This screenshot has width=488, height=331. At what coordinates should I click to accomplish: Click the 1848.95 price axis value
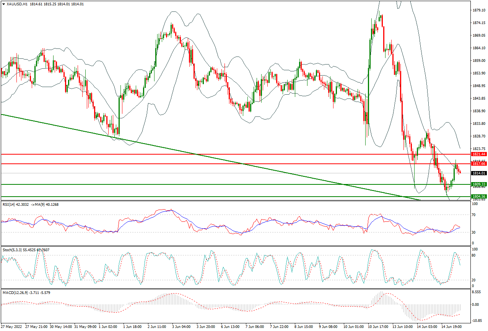(479, 86)
